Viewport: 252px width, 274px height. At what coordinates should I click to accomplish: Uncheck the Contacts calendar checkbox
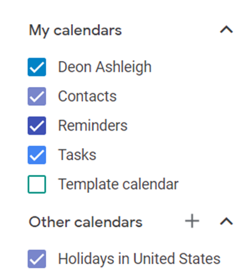[x=37, y=96]
